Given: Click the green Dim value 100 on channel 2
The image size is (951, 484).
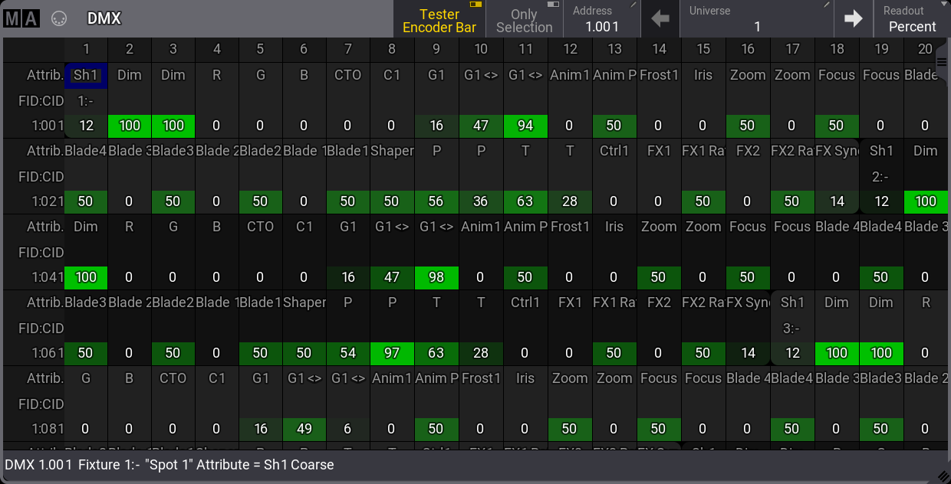Looking at the screenshot, I should [129, 125].
